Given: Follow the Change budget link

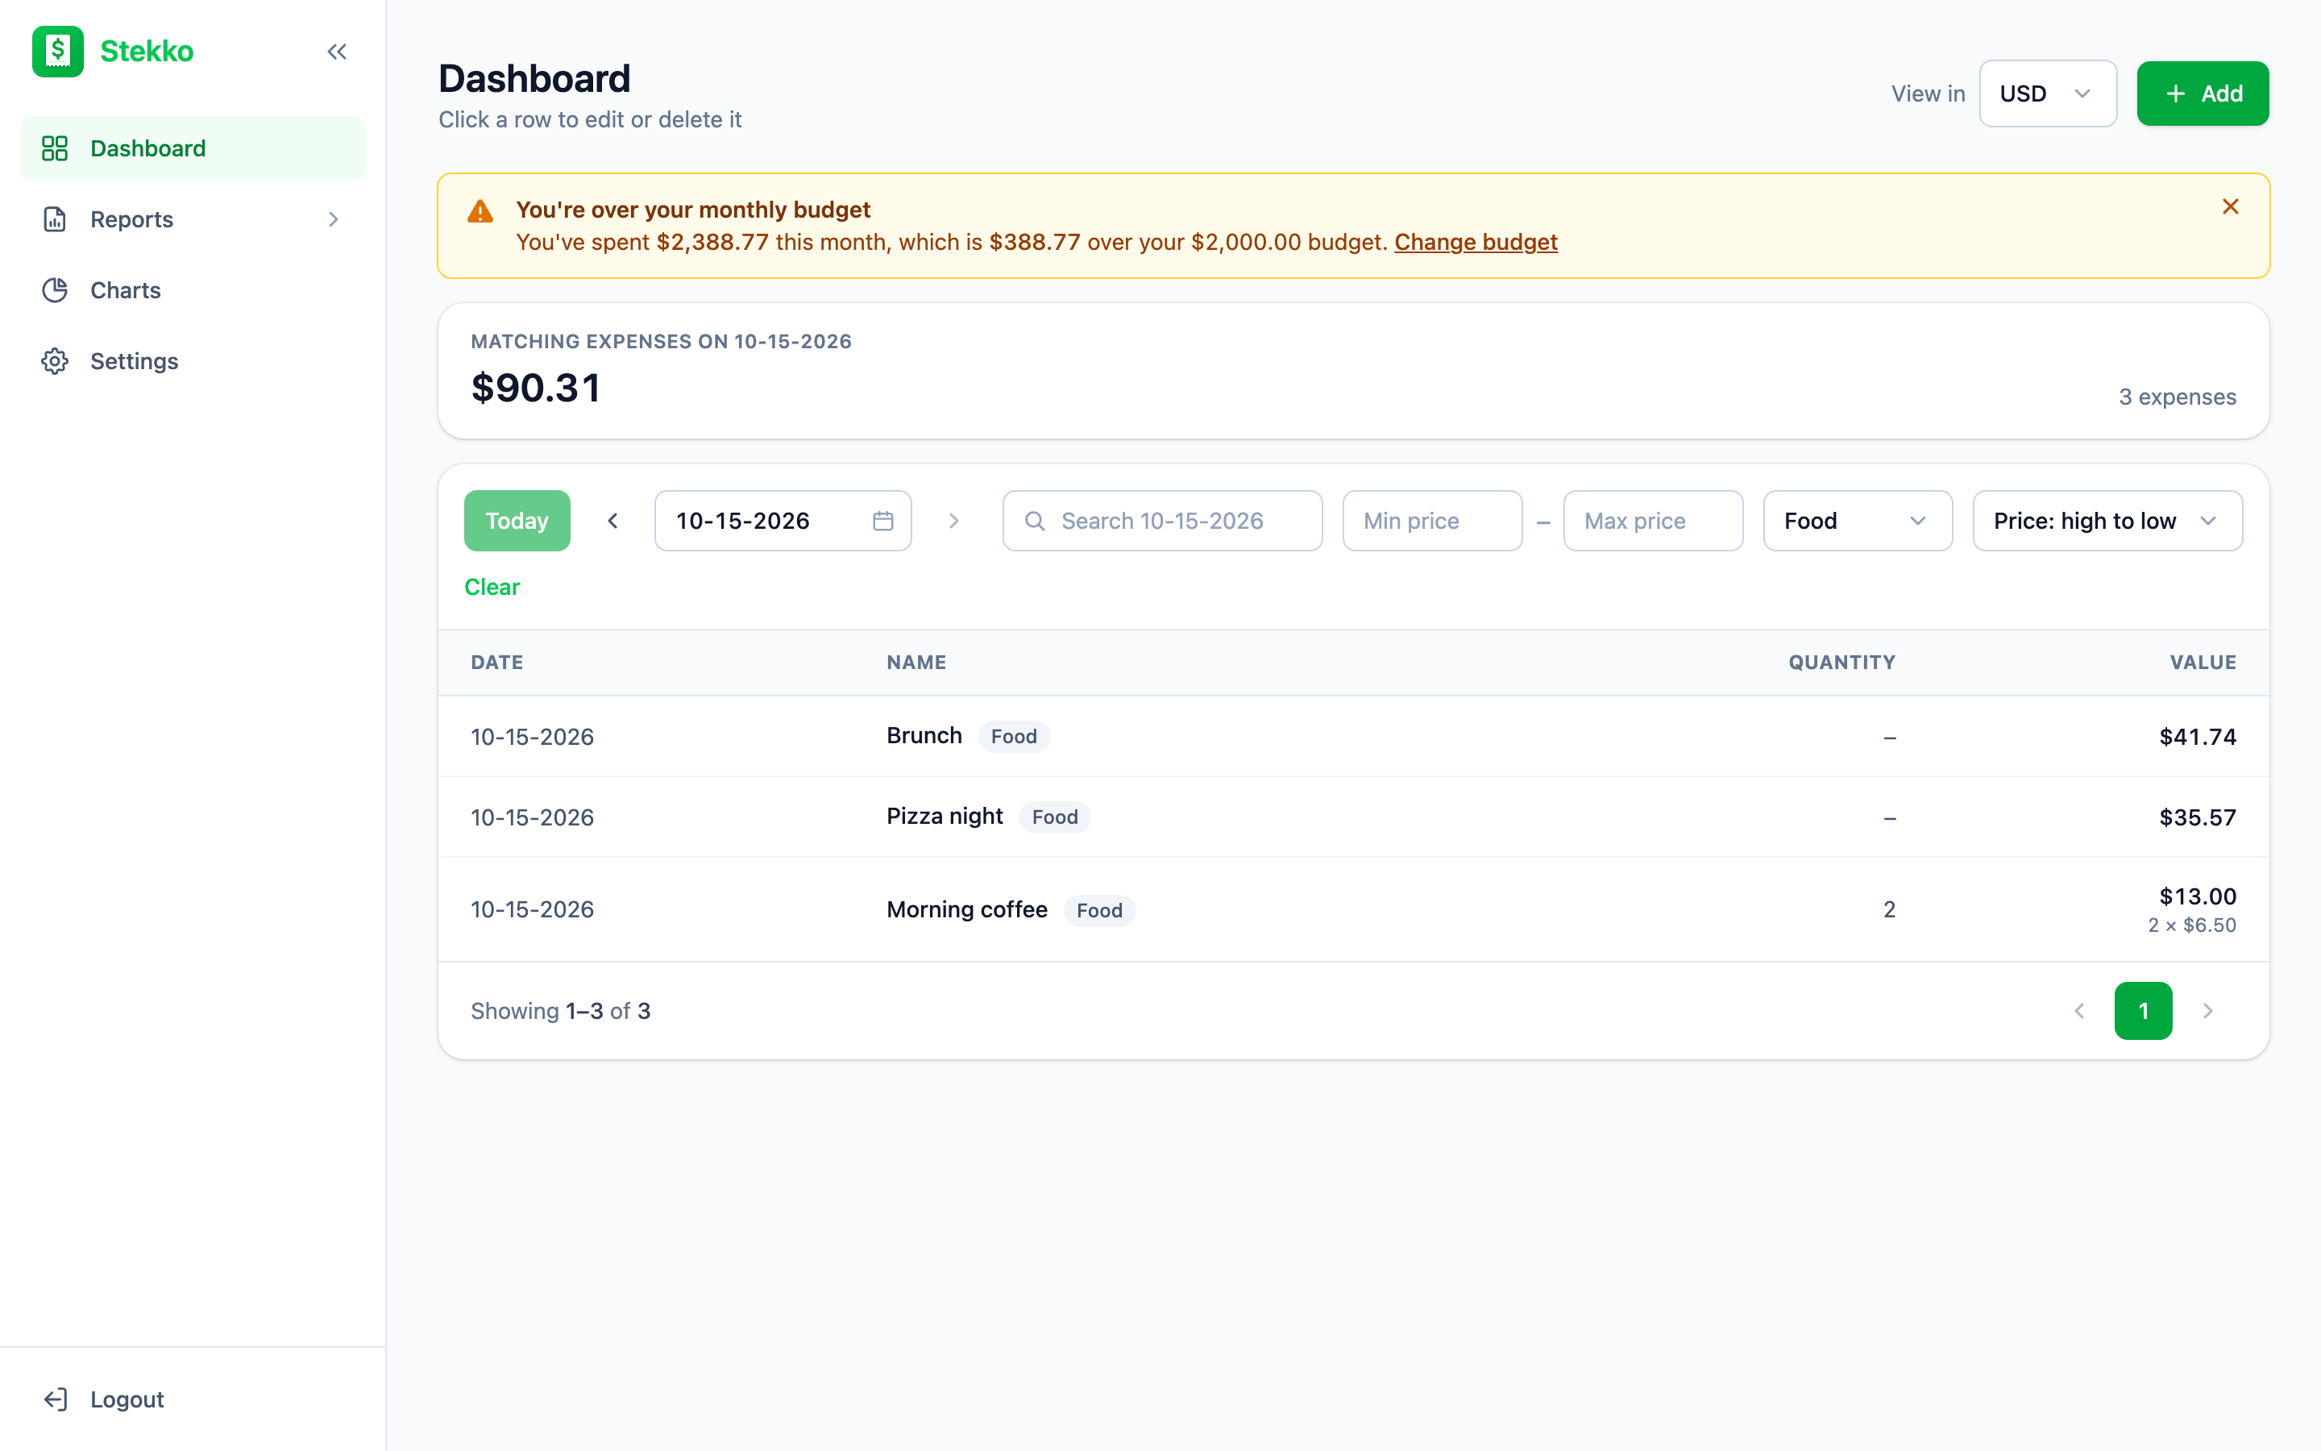Looking at the screenshot, I should tap(1475, 242).
